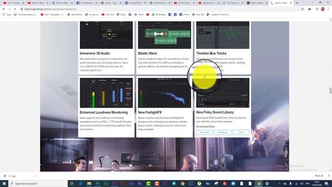
Task: Open the News bookmark
Action: tap(139, 15)
